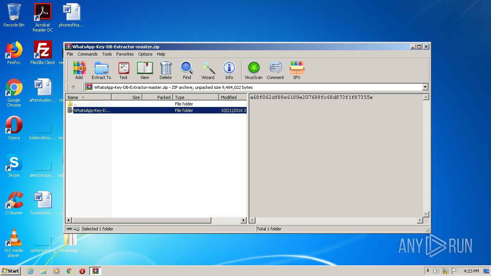
Task: Click comment pane scroll up arrow
Action: [x=426, y=97]
